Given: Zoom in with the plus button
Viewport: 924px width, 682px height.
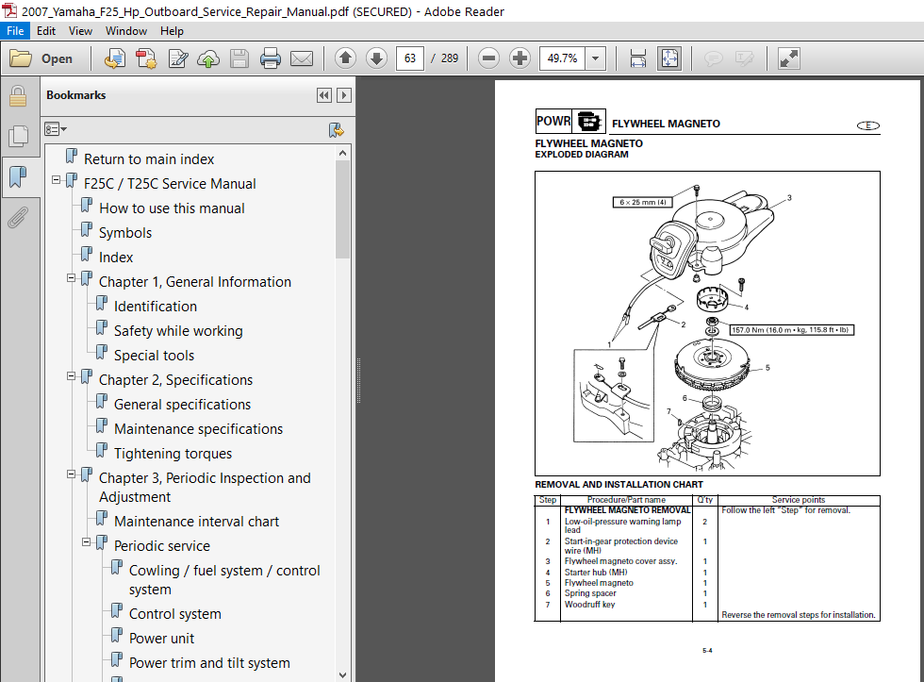Looking at the screenshot, I should (x=520, y=58).
